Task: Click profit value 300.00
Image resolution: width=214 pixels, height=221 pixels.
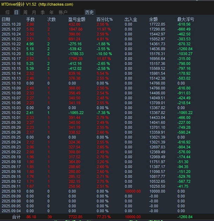Action: point(74,152)
